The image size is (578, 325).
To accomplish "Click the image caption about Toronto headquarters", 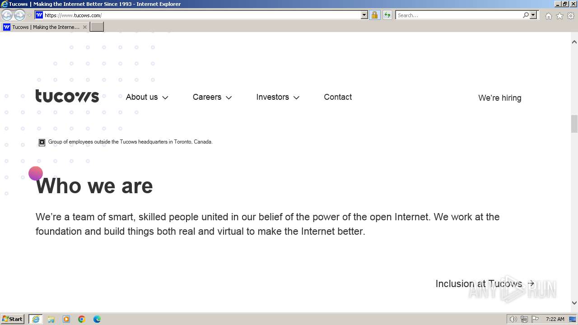I will 130,142.
